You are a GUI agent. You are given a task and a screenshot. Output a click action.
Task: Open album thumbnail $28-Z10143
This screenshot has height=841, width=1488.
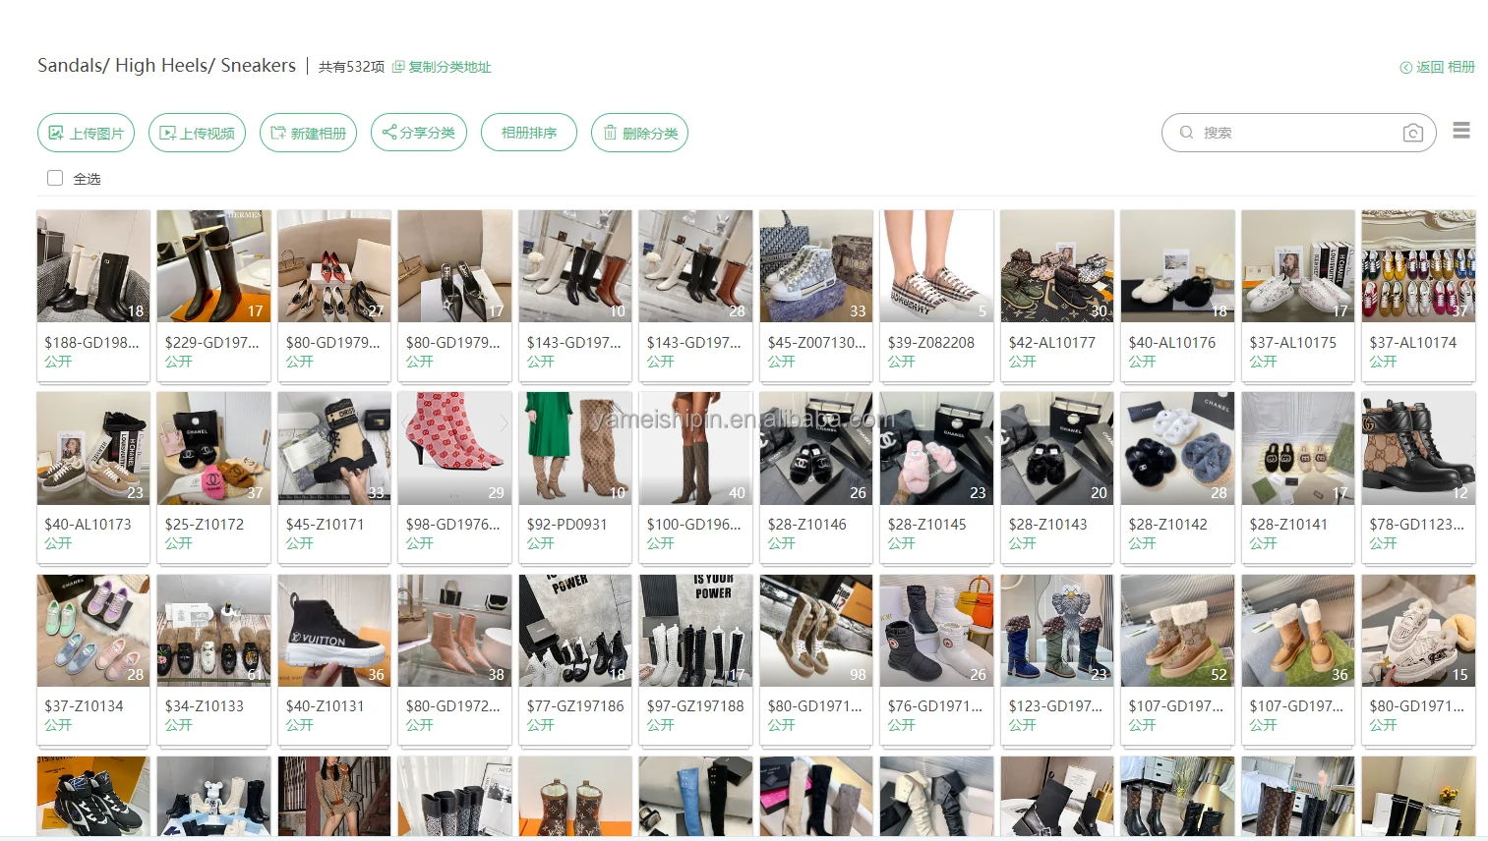point(1057,448)
